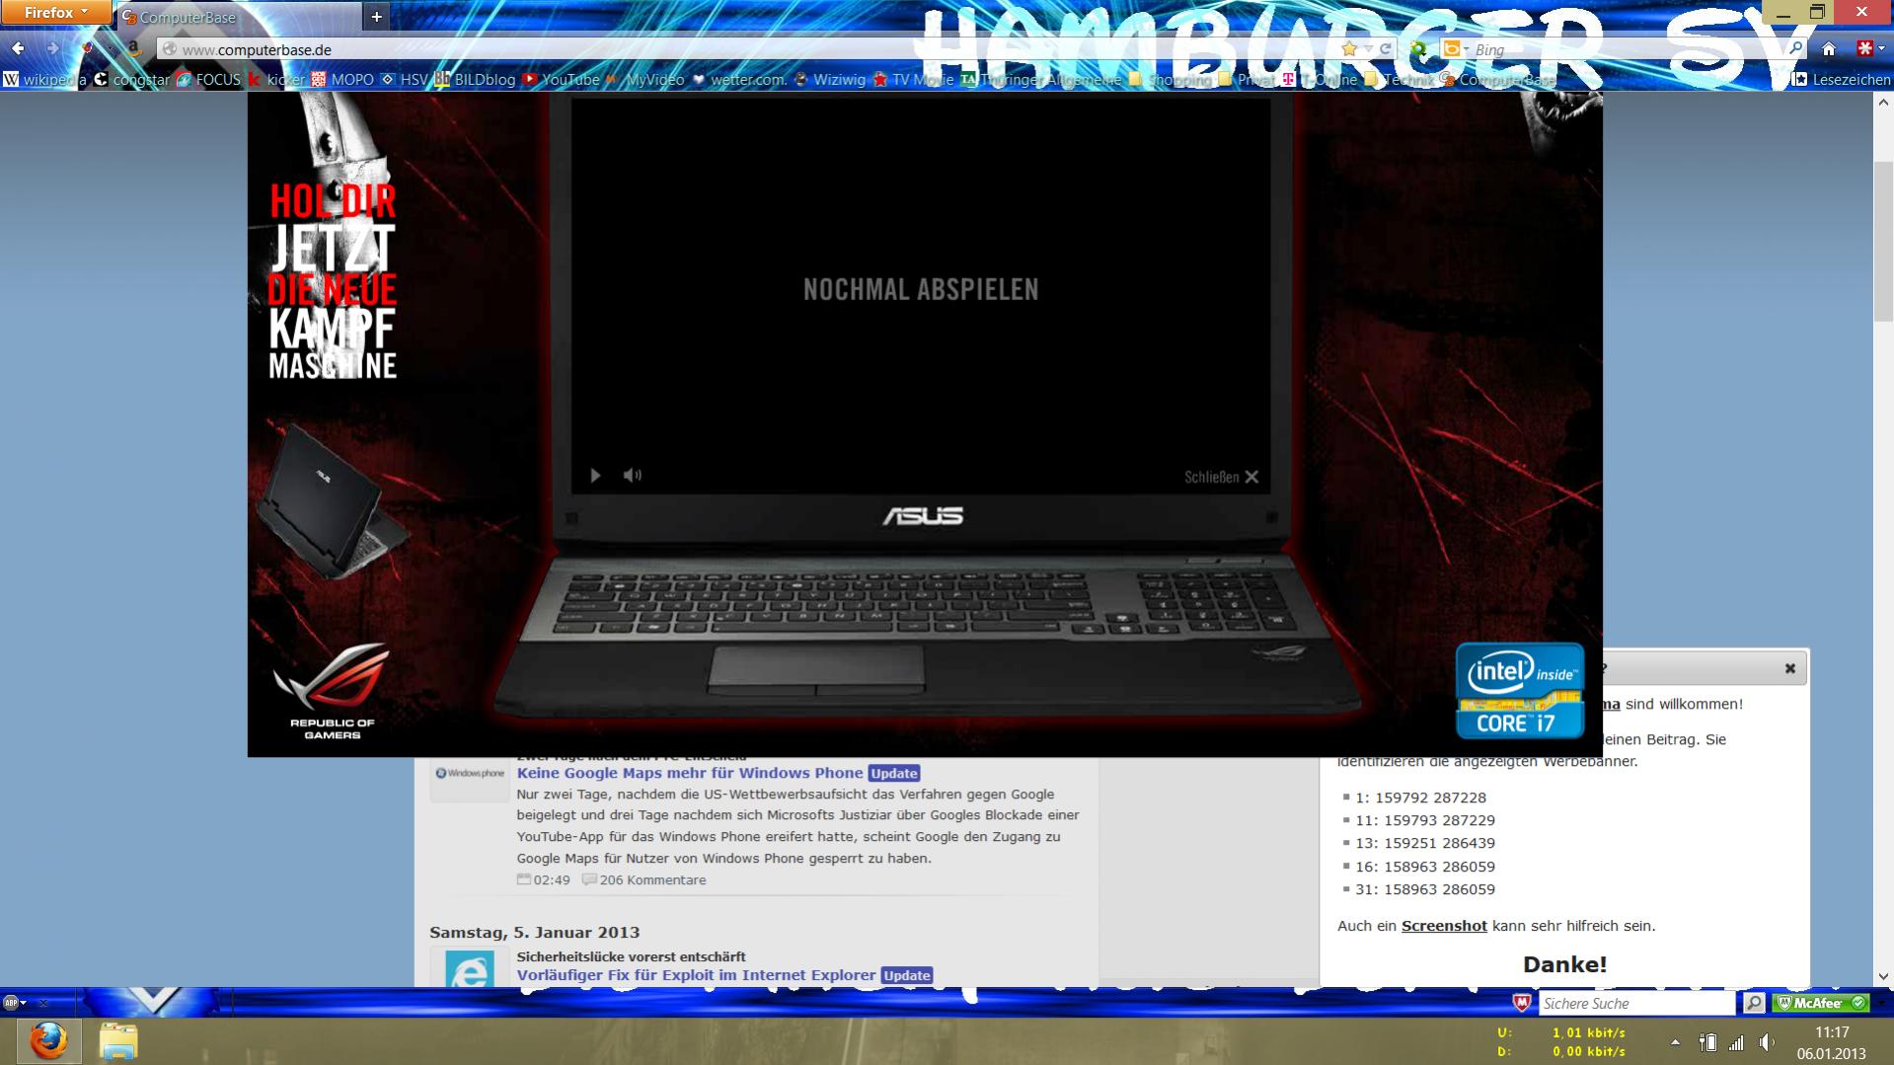
Task: Open article Vorläufiger Fix für Exploit im Internet Explorer
Action: tap(696, 975)
